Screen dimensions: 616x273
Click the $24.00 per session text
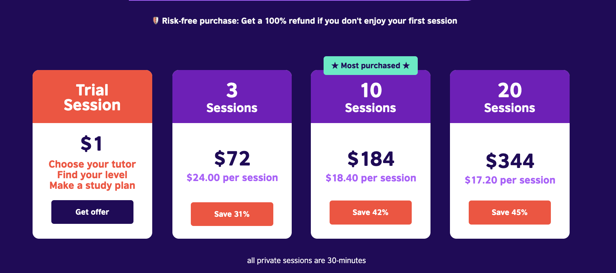coord(232,178)
